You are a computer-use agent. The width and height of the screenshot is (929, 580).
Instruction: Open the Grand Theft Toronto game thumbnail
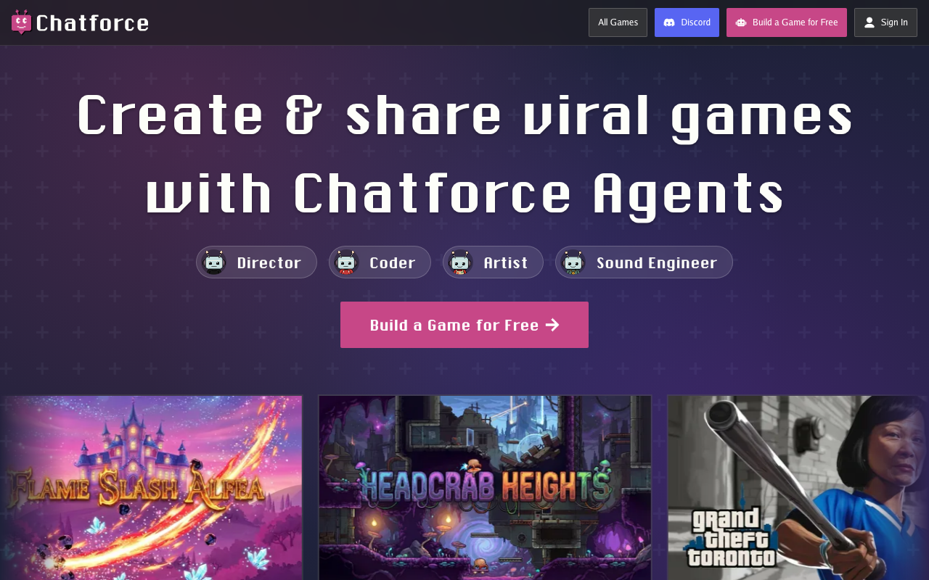coord(798,487)
